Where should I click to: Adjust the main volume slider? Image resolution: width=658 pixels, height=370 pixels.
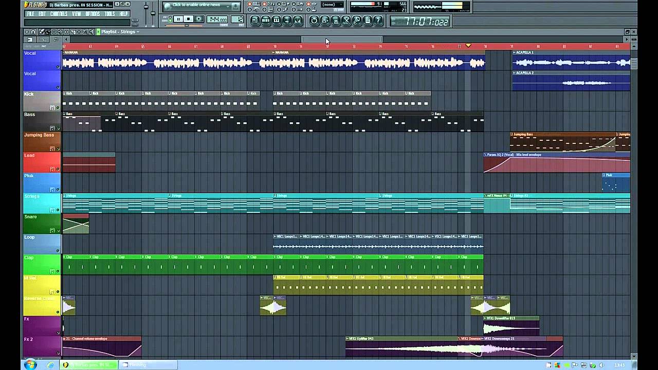pyautogui.click(x=146, y=14)
